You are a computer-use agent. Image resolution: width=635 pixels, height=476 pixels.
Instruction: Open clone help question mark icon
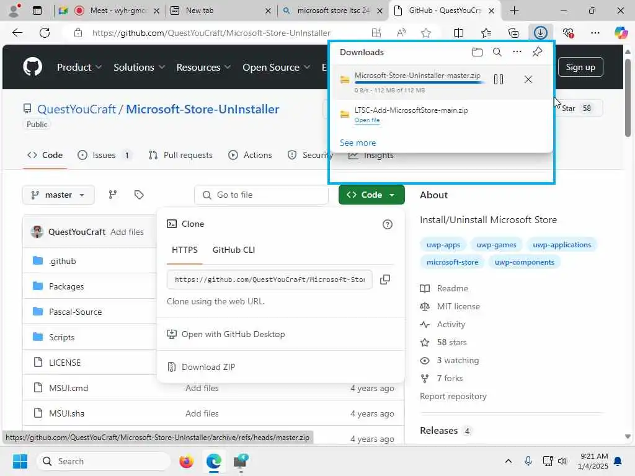point(387,224)
